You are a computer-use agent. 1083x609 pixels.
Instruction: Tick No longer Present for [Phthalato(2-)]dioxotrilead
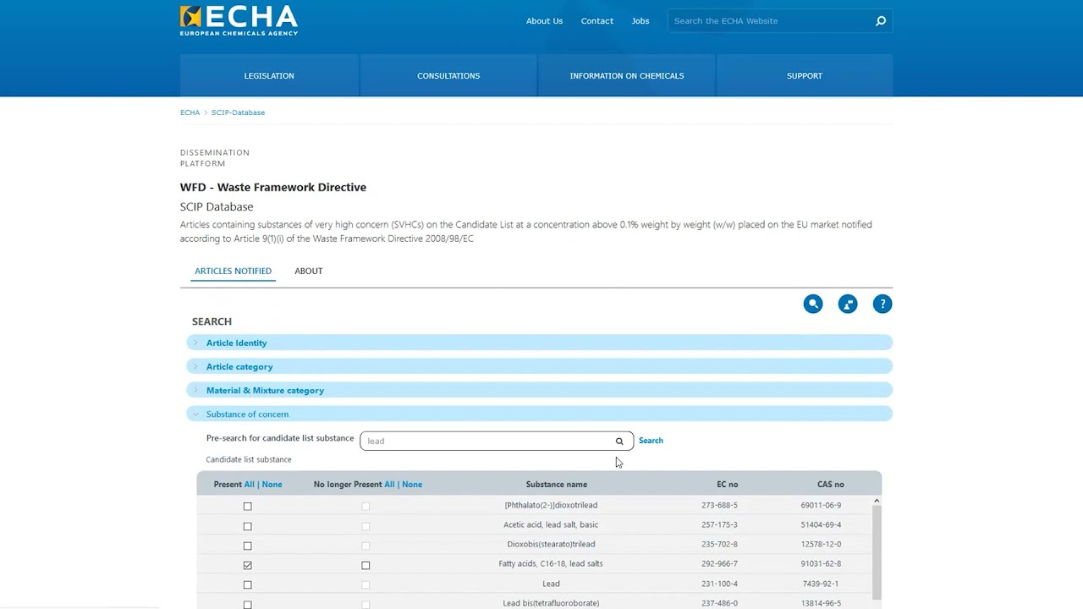366,506
